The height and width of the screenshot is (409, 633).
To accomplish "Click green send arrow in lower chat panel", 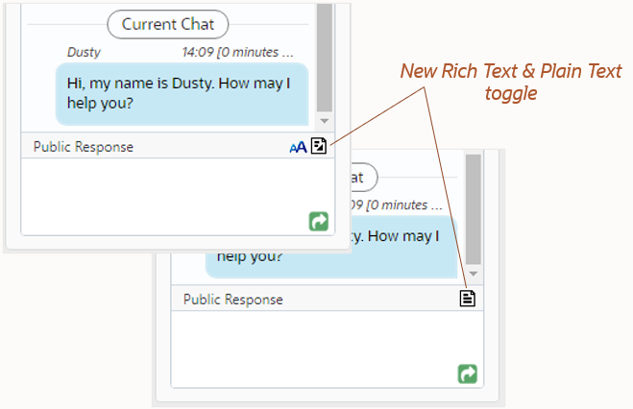I will (468, 373).
